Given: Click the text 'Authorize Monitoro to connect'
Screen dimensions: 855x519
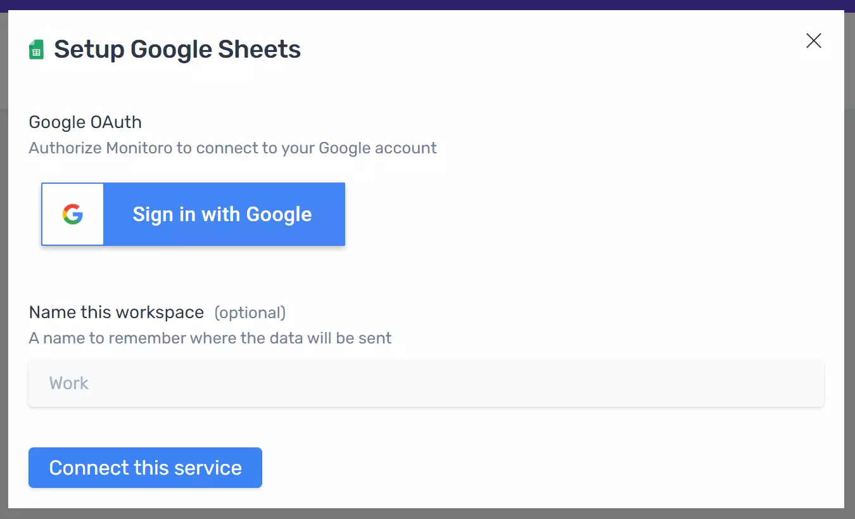Looking at the screenshot, I should 232,148.
